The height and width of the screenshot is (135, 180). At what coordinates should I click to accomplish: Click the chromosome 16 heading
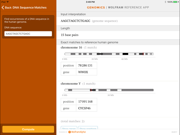71,48
